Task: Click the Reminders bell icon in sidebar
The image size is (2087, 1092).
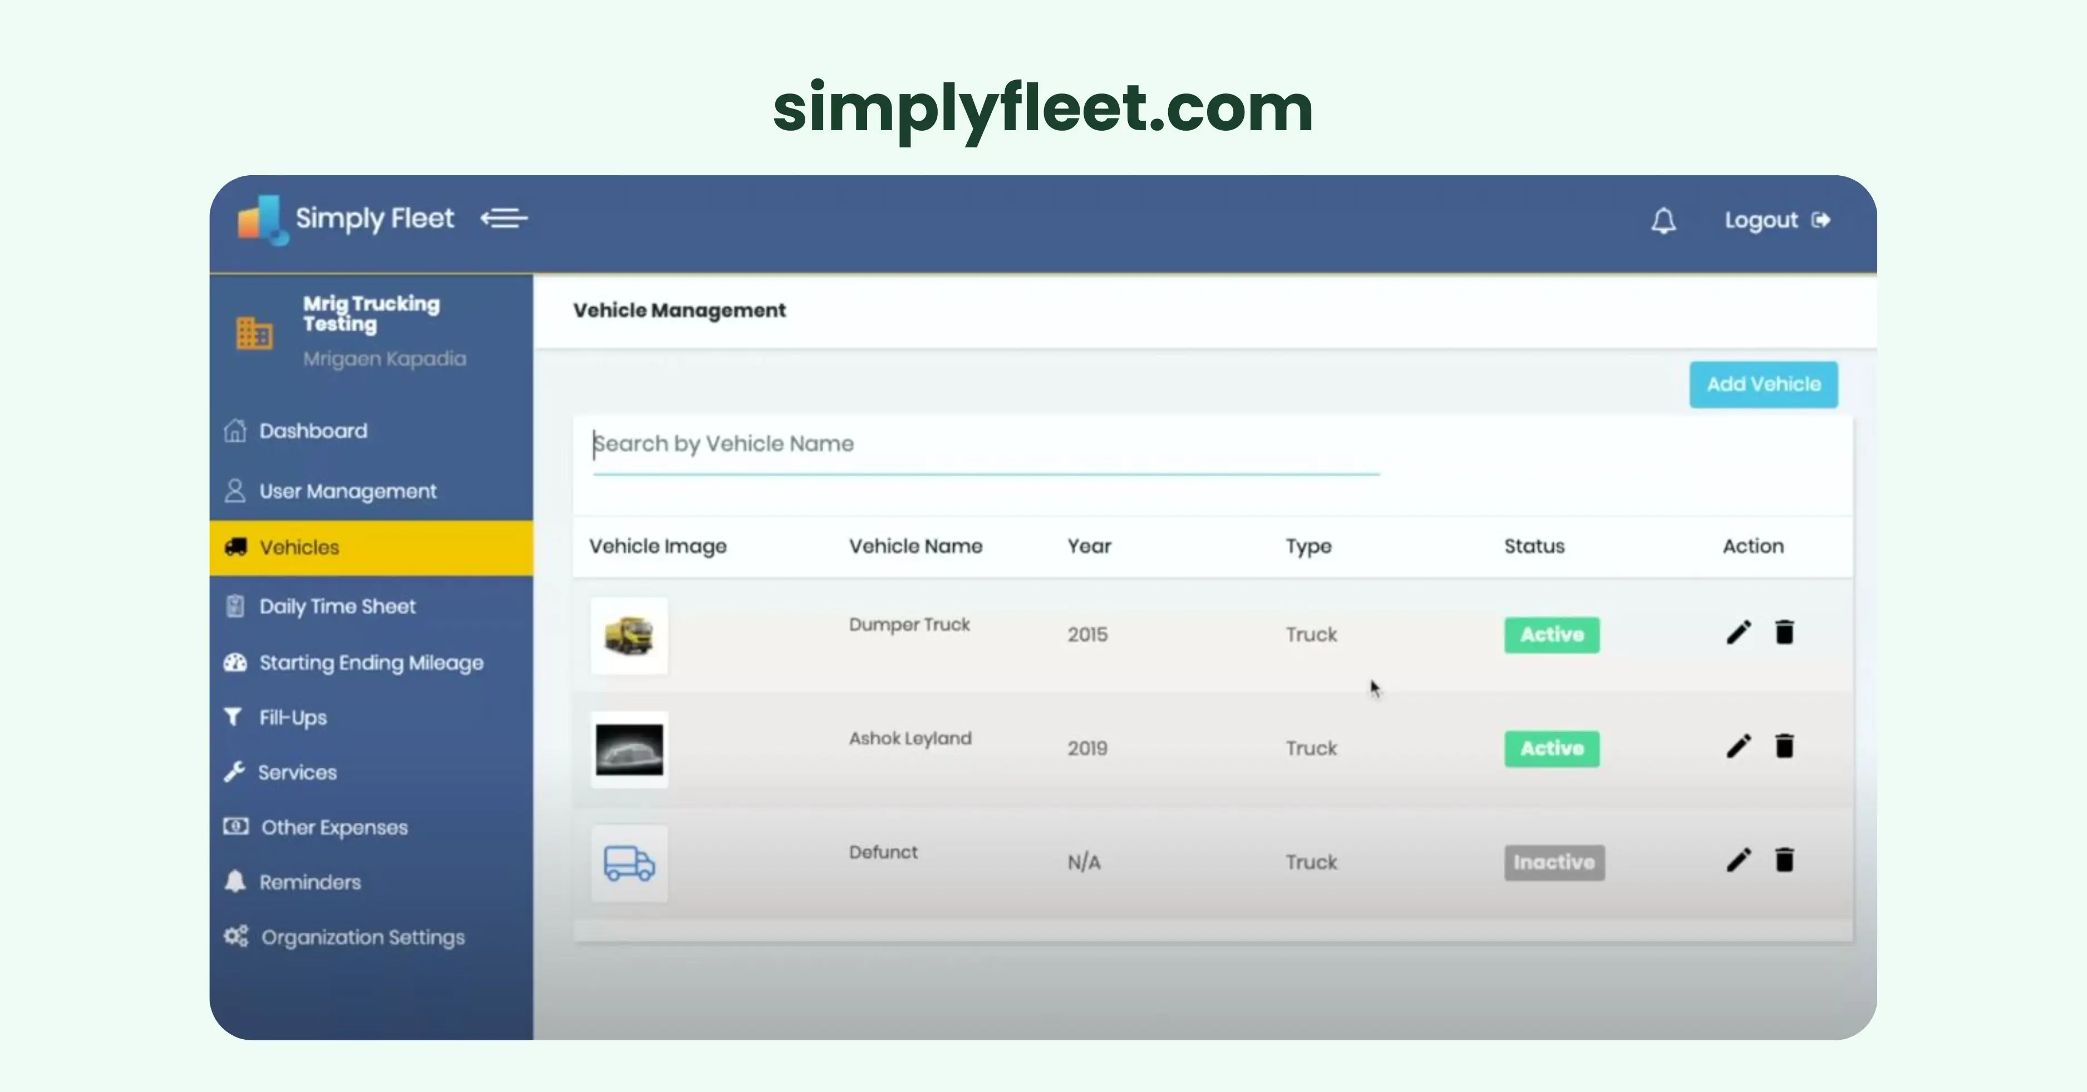Action: (235, 881)
